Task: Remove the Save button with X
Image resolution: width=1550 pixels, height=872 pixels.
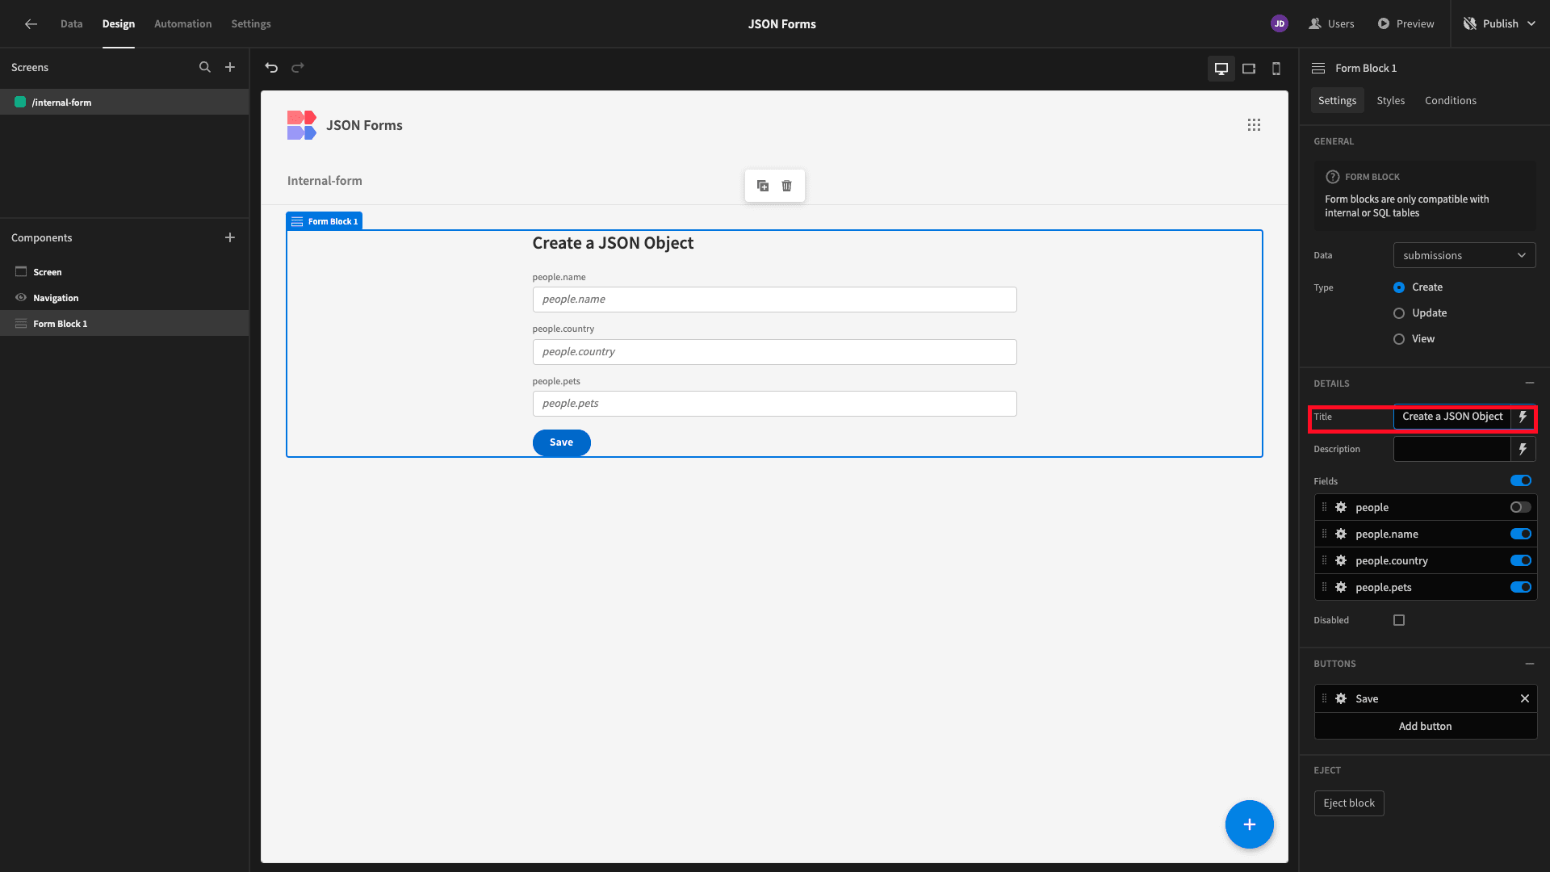Action: [1525, 698]
